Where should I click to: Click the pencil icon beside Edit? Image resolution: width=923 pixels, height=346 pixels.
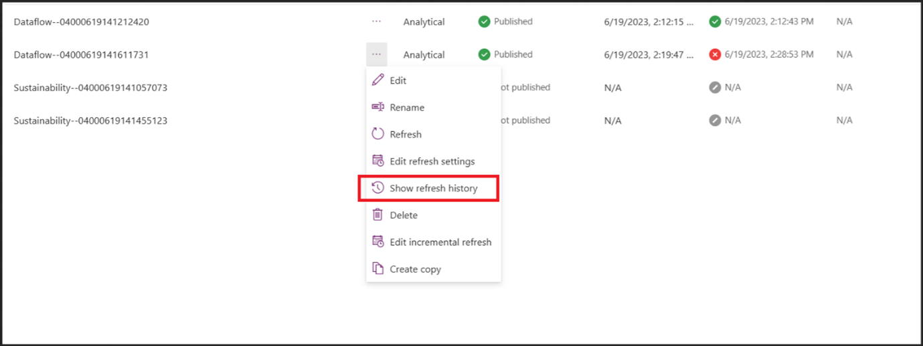377,80
